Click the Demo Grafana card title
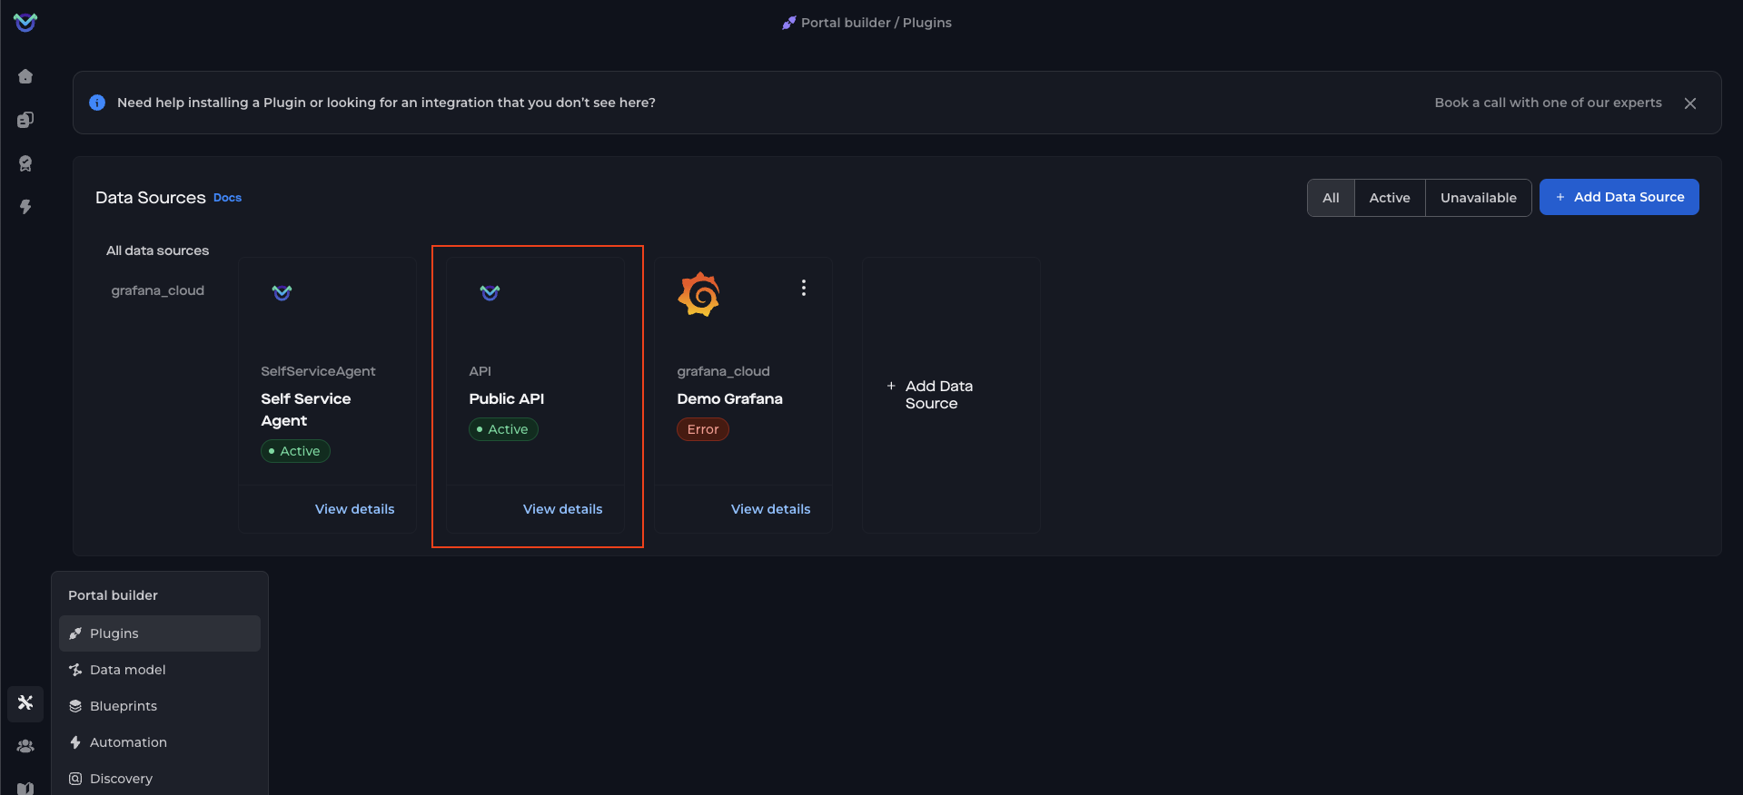The height and width of the screenshot is (795, 1743). click(729, 399)
